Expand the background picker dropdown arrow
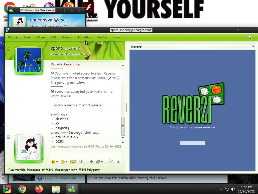The height and width of the screenshot is (194, 258). click(102, 162)
